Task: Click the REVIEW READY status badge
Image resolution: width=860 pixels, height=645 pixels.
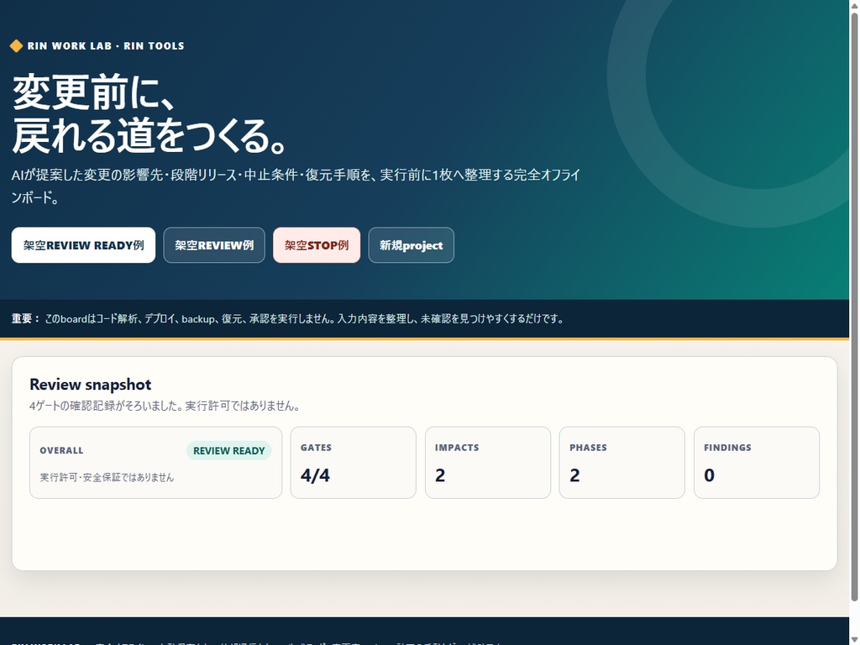Action: click(x=228, y=451)
